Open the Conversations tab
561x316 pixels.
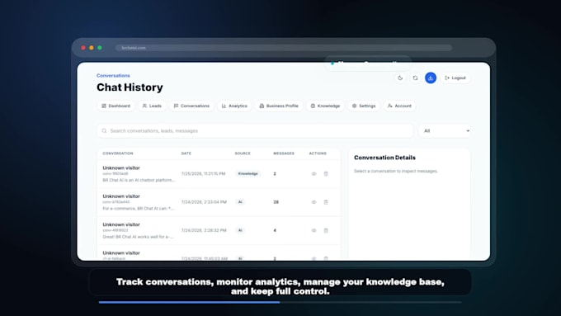[x=191, y=106]
